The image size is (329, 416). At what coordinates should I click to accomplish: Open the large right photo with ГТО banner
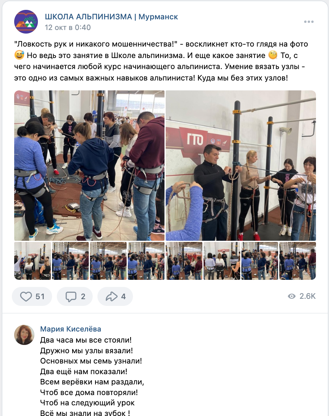(x=241, y=165)
